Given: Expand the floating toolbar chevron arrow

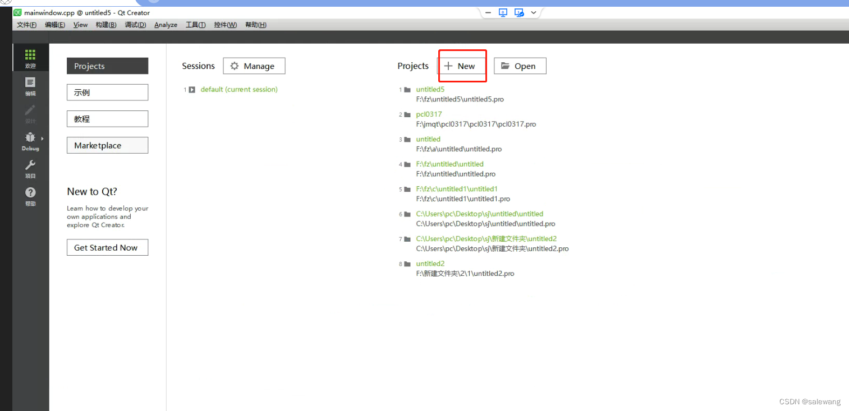Looking at the screenshot, I should pyautogui.click(x=534, y=12).
